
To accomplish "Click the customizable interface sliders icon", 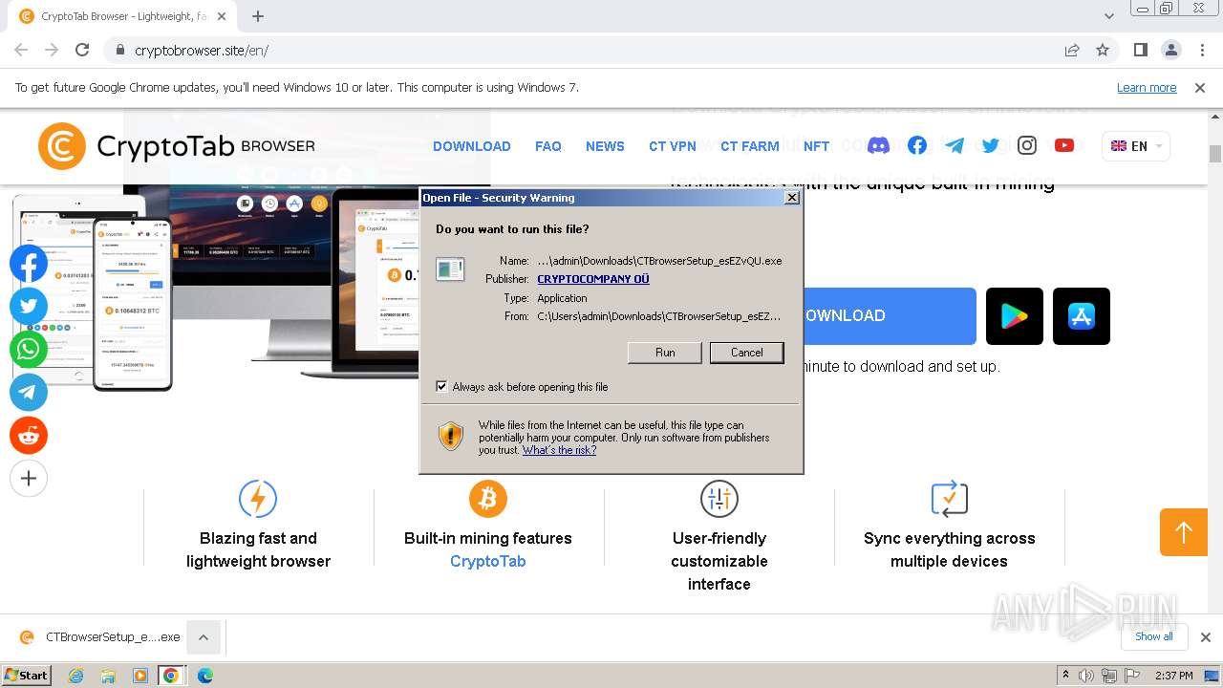I will coord(719,499).
